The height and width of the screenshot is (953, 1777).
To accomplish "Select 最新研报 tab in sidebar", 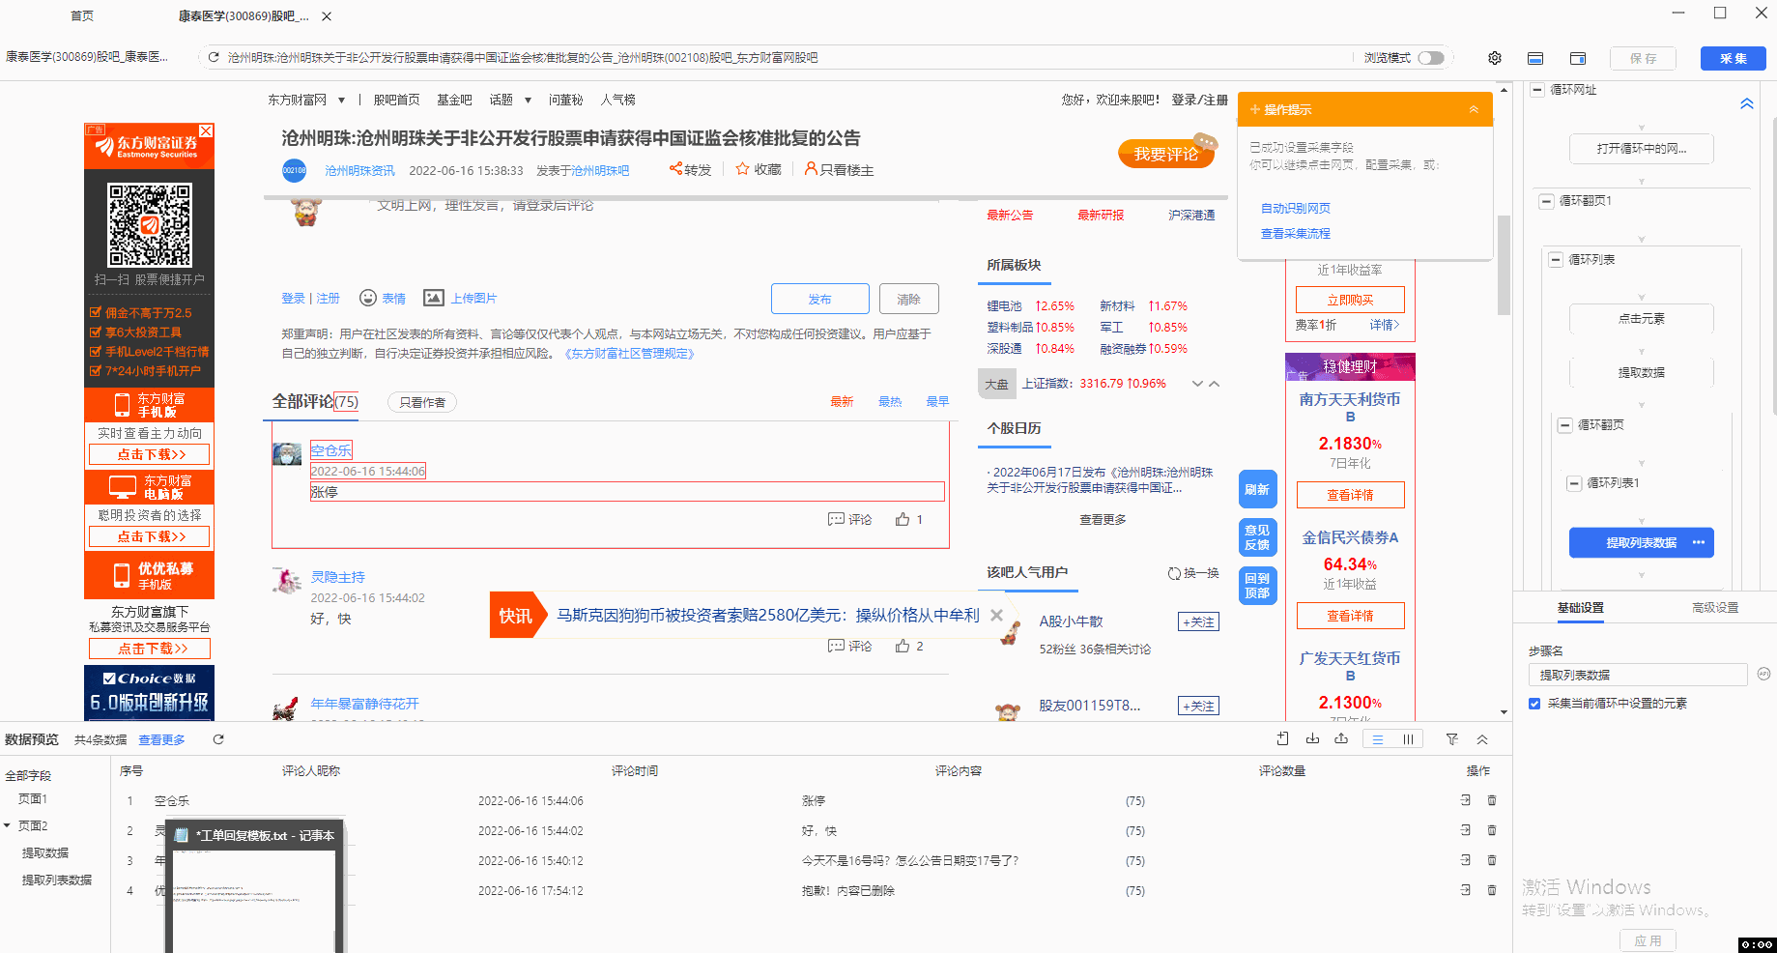I will pos(1101,215).
